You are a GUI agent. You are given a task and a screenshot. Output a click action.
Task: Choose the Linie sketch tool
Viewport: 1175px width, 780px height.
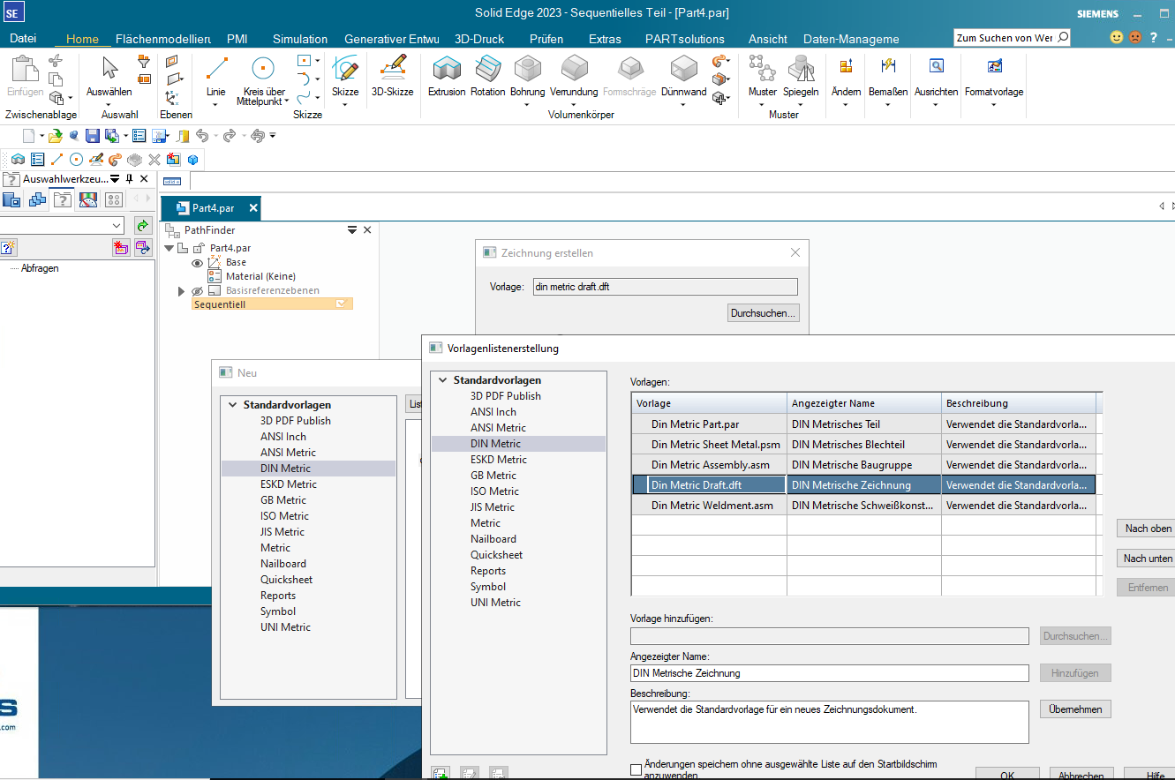click(215, 75)
